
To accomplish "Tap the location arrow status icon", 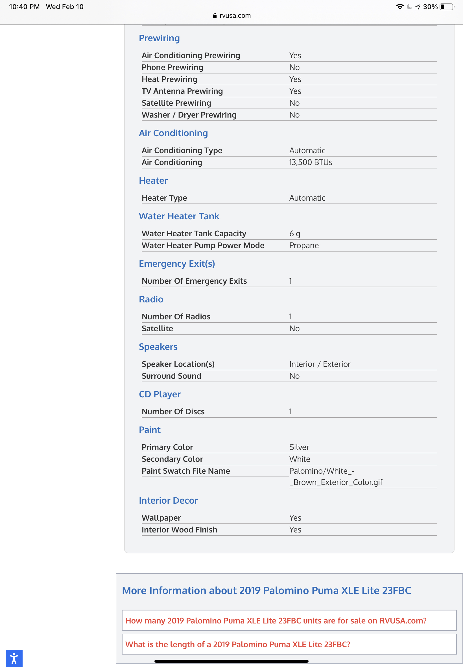I will (418, 7).
